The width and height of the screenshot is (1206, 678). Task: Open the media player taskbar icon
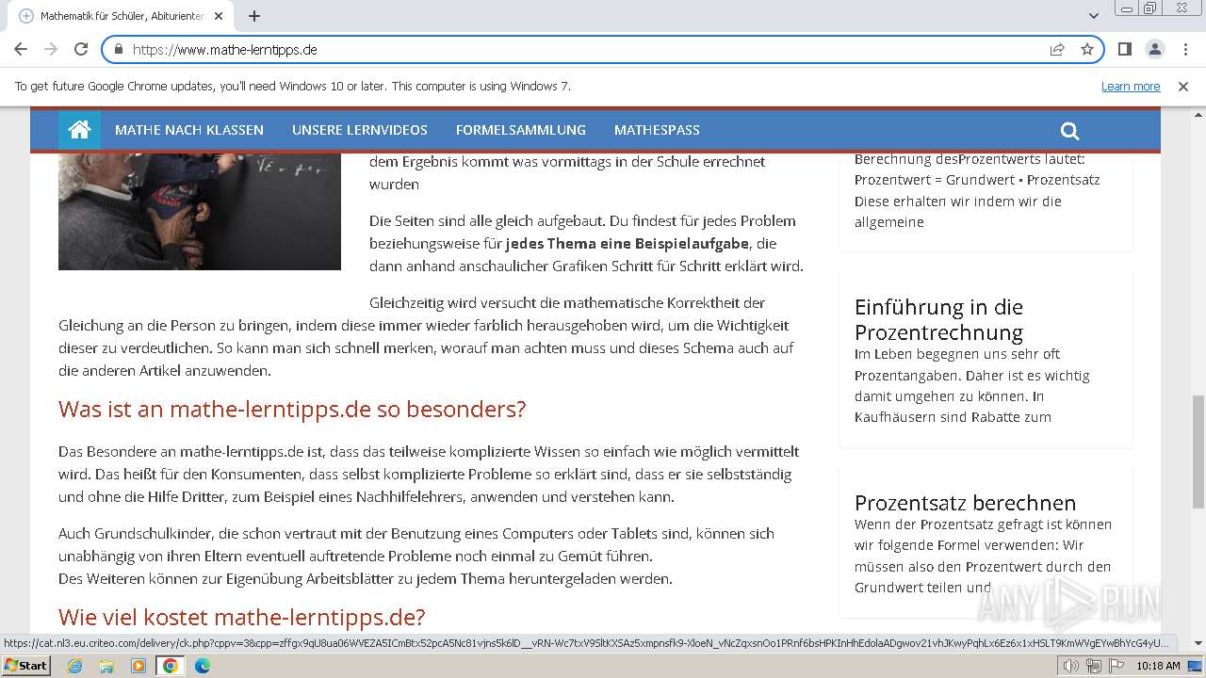click(x=139, y=666)
